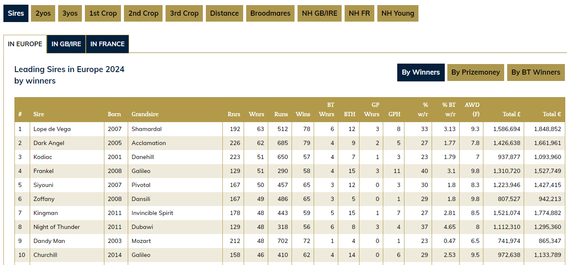Click the Wnrs column header
The image size is (567, 265).
256,114
